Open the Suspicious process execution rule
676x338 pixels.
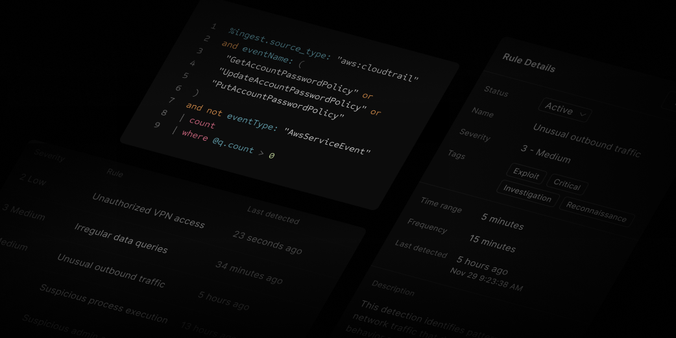(x=103, y=304)
